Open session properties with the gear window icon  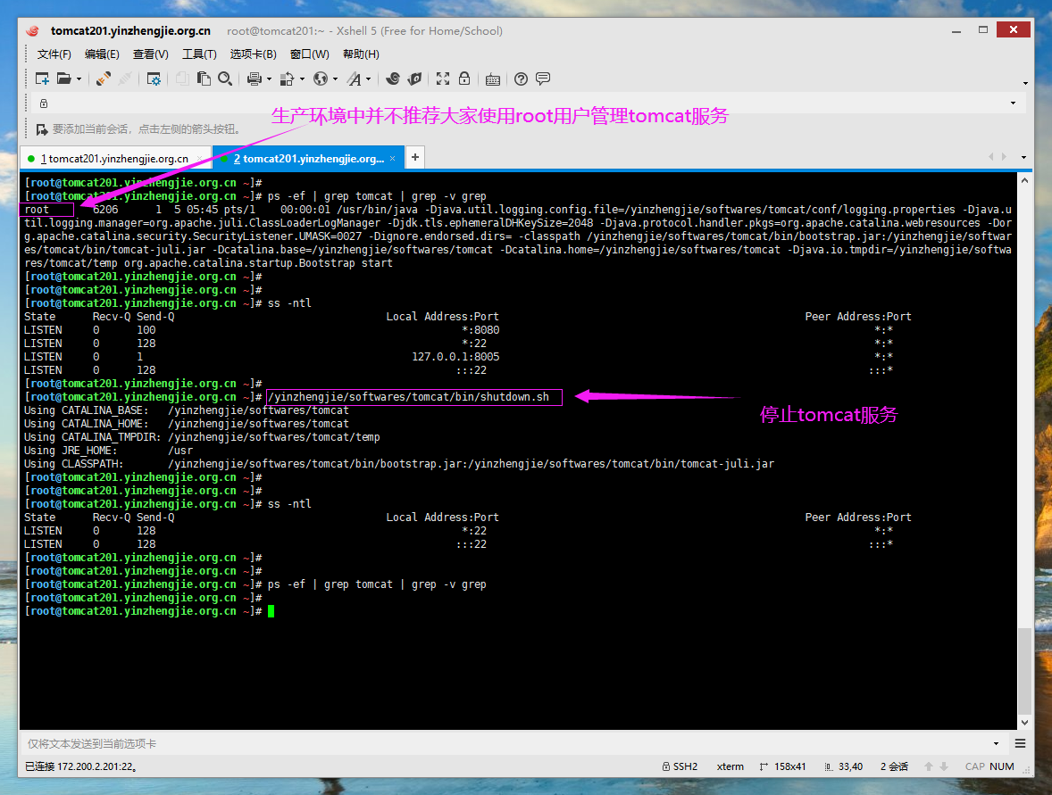pos(154,79)
